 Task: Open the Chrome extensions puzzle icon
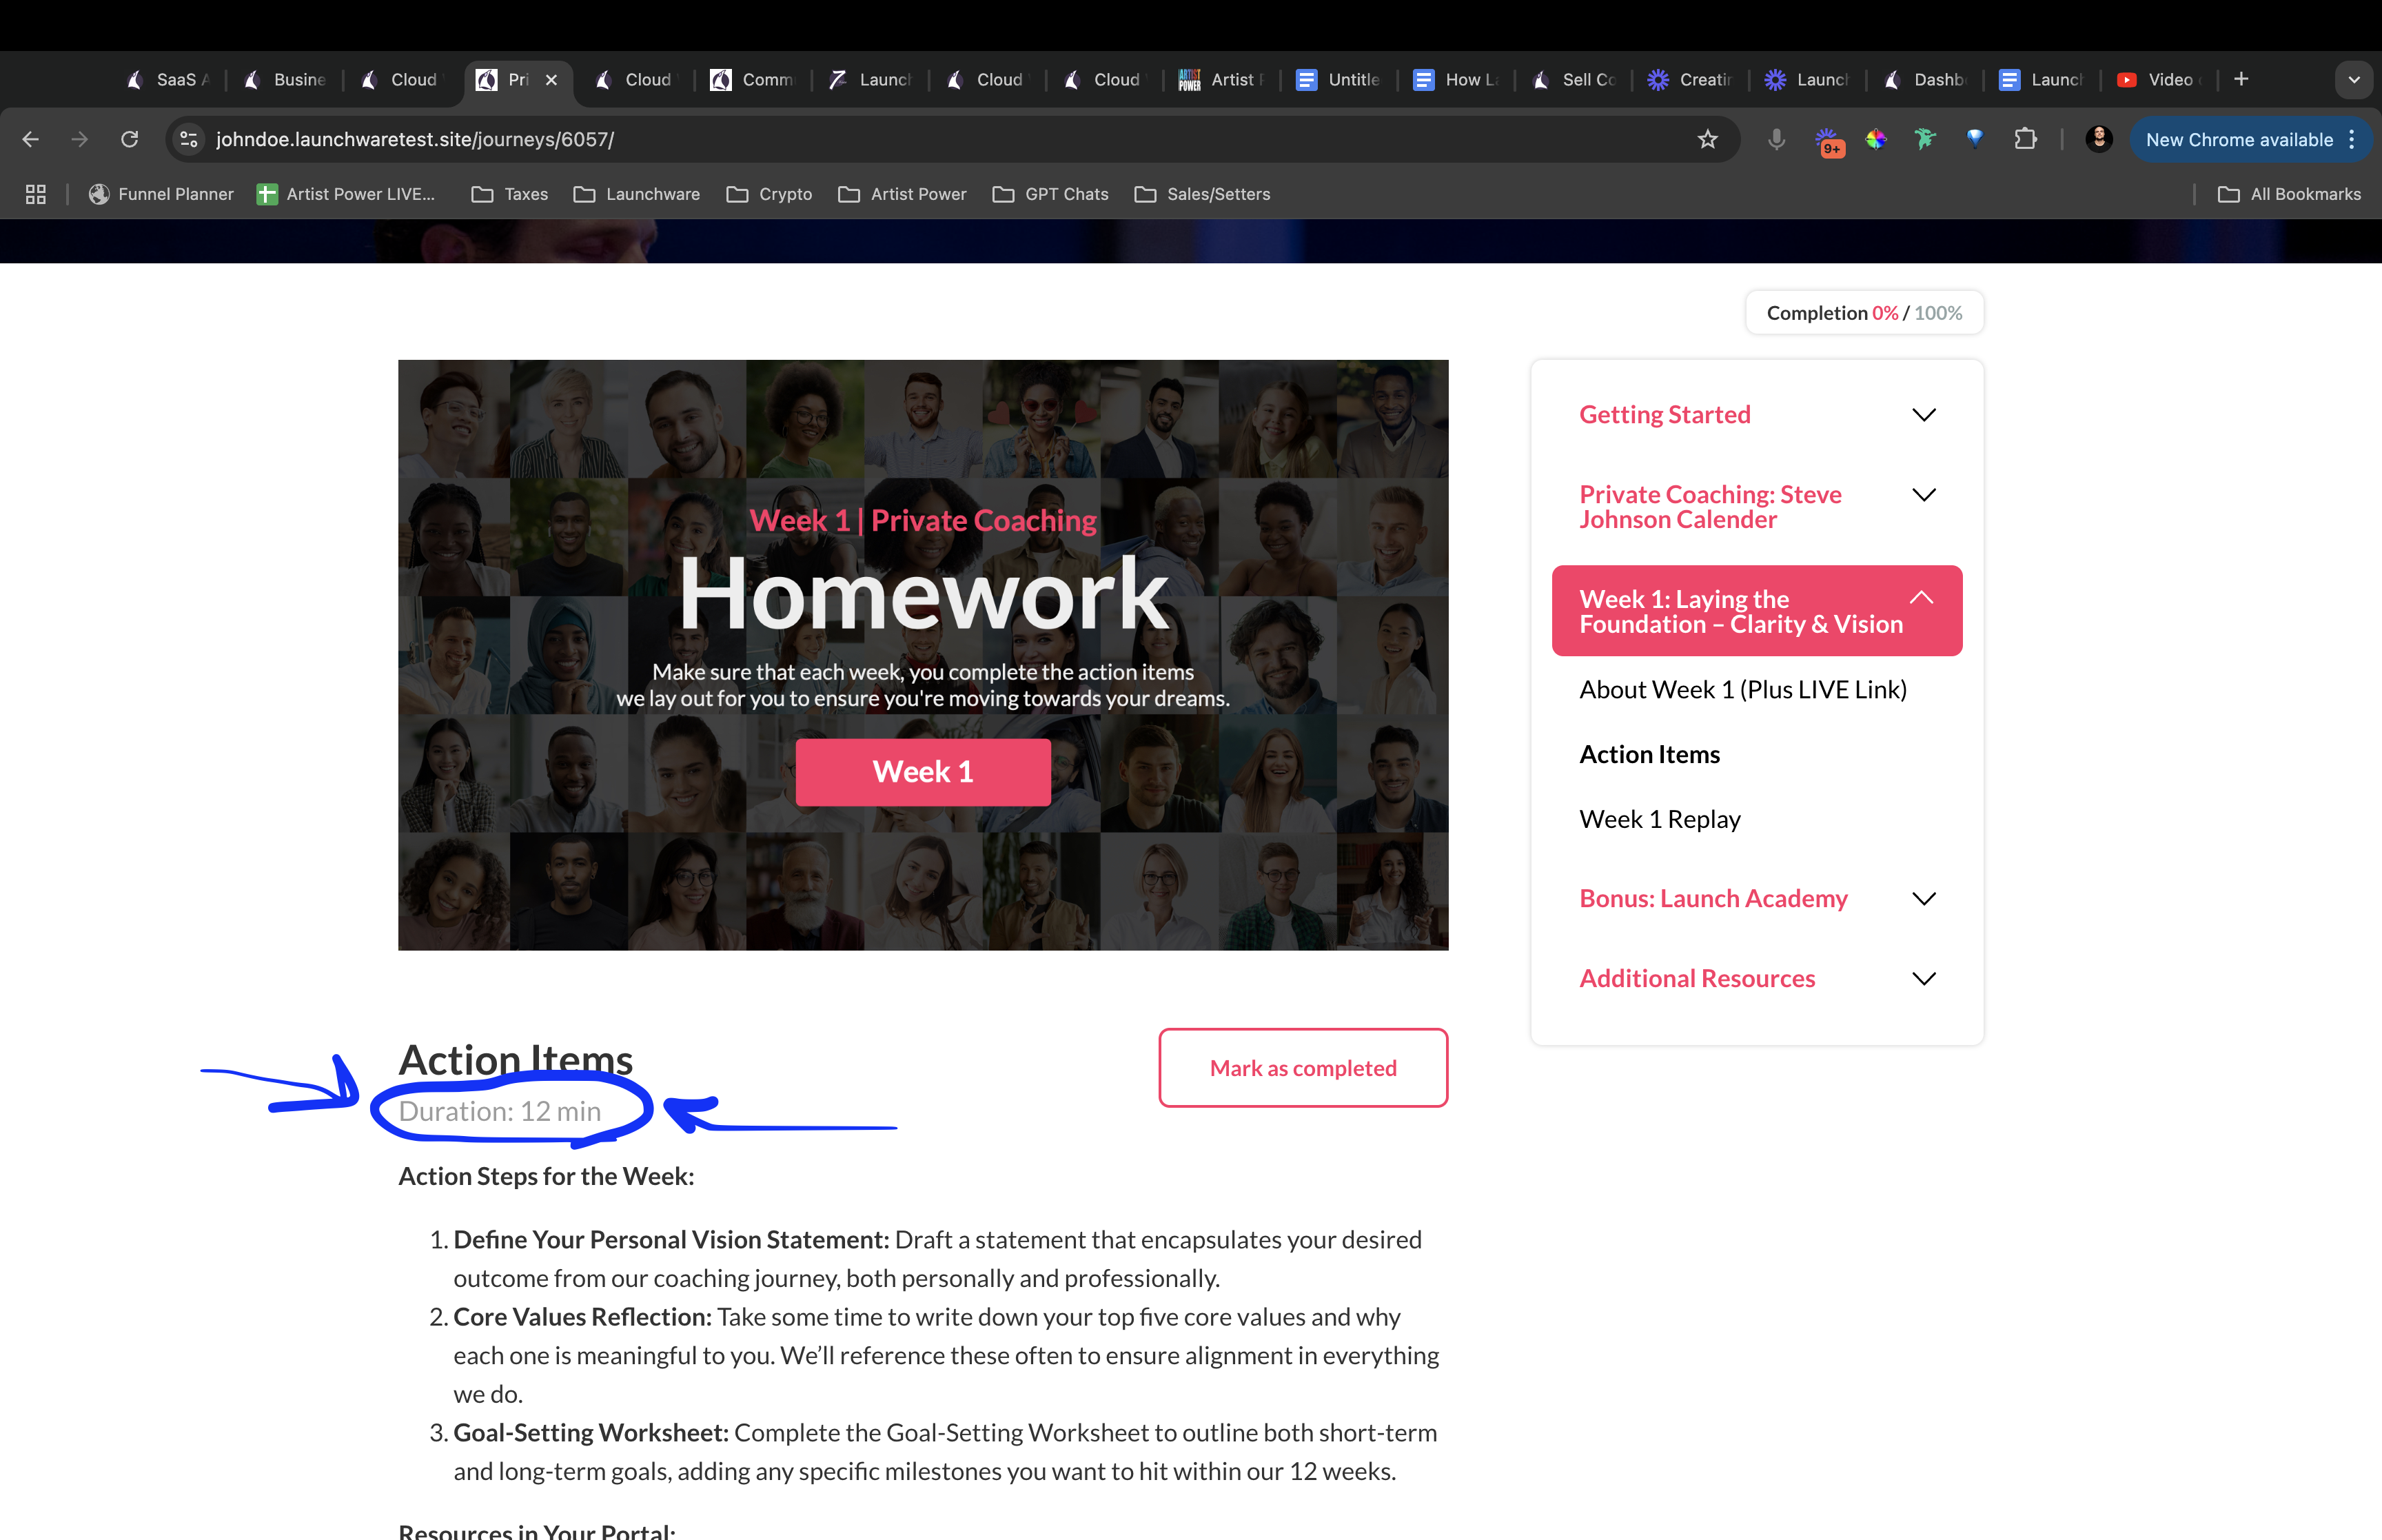[x=2025, y=139]
